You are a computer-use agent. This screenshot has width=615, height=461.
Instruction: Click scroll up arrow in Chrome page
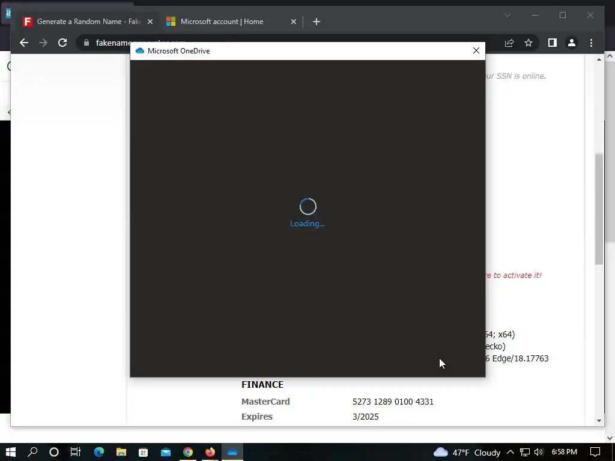click(x=599, y=59)
